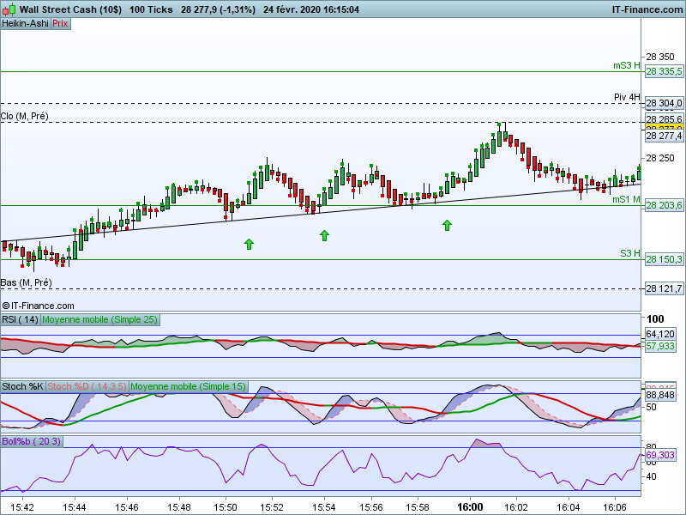Click the 28 335,5 price level tag
686x515 pixels.
[664, 71]
